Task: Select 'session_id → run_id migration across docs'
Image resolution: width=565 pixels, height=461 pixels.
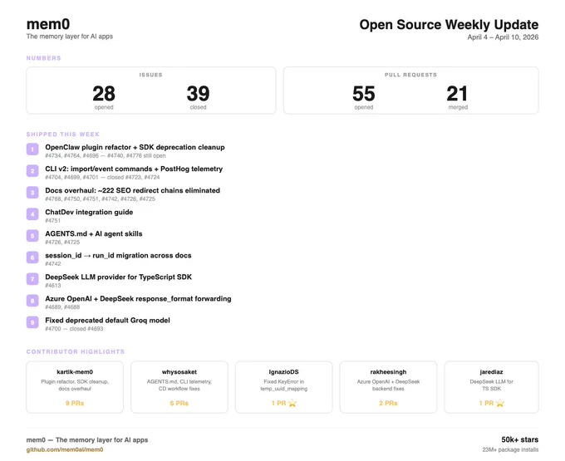Action: (118, 255)
